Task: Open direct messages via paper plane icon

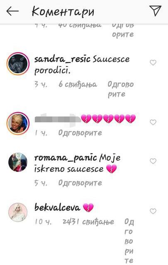Action: pyautogui.click(x=155, y=11)
